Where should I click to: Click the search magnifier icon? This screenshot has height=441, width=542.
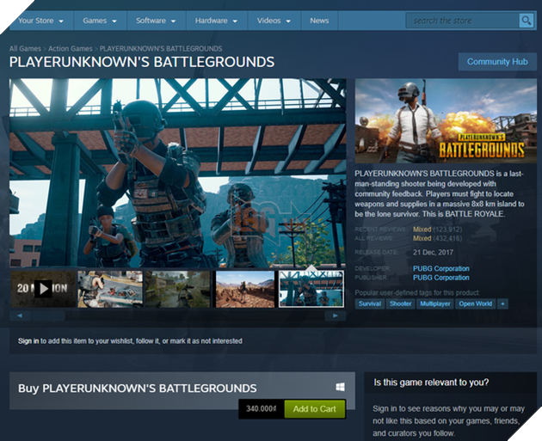[527, 21]
